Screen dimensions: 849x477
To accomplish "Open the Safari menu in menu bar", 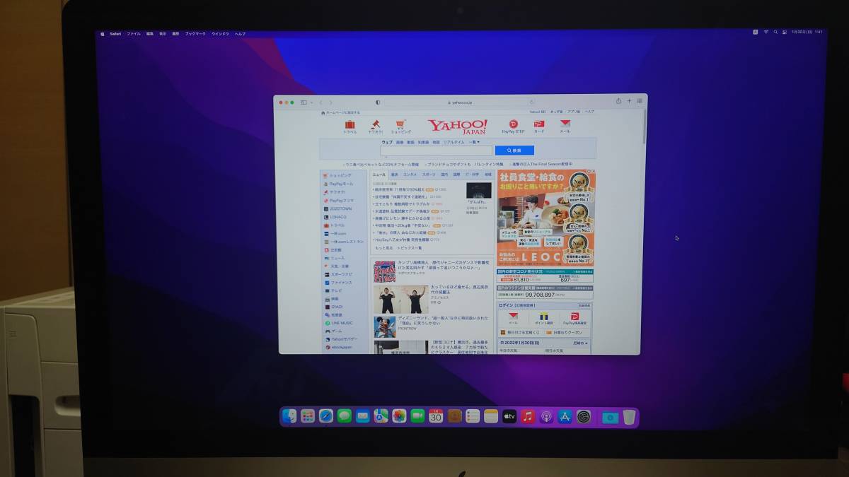I will point(115,33).
